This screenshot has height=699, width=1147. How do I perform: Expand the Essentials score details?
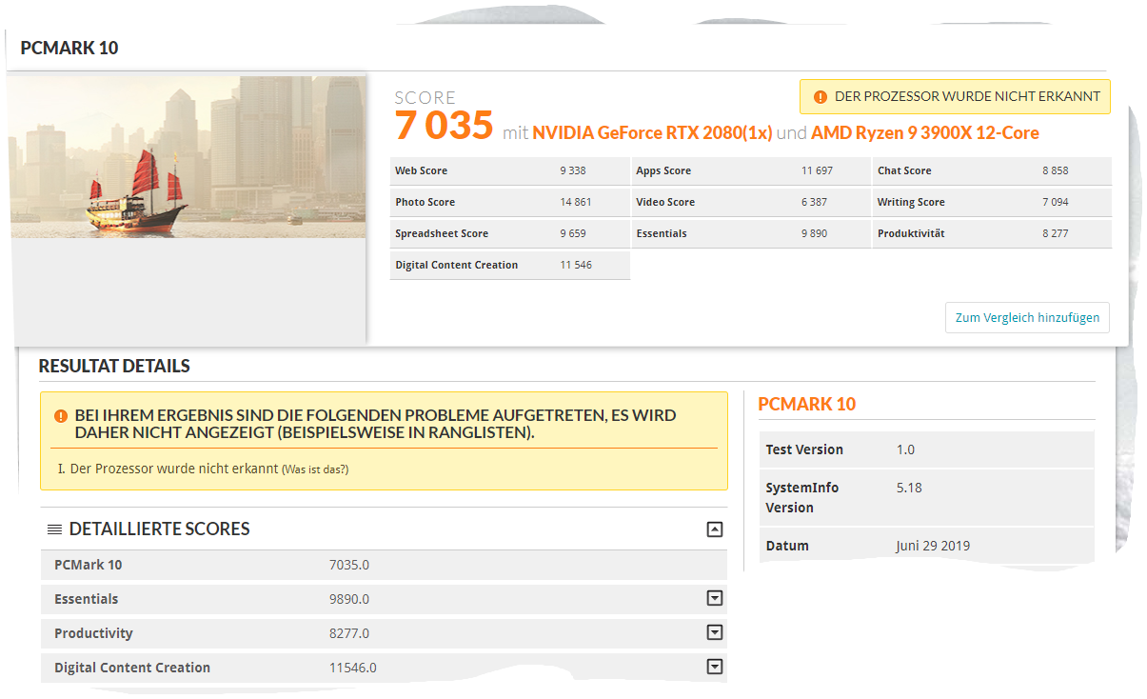715,598
